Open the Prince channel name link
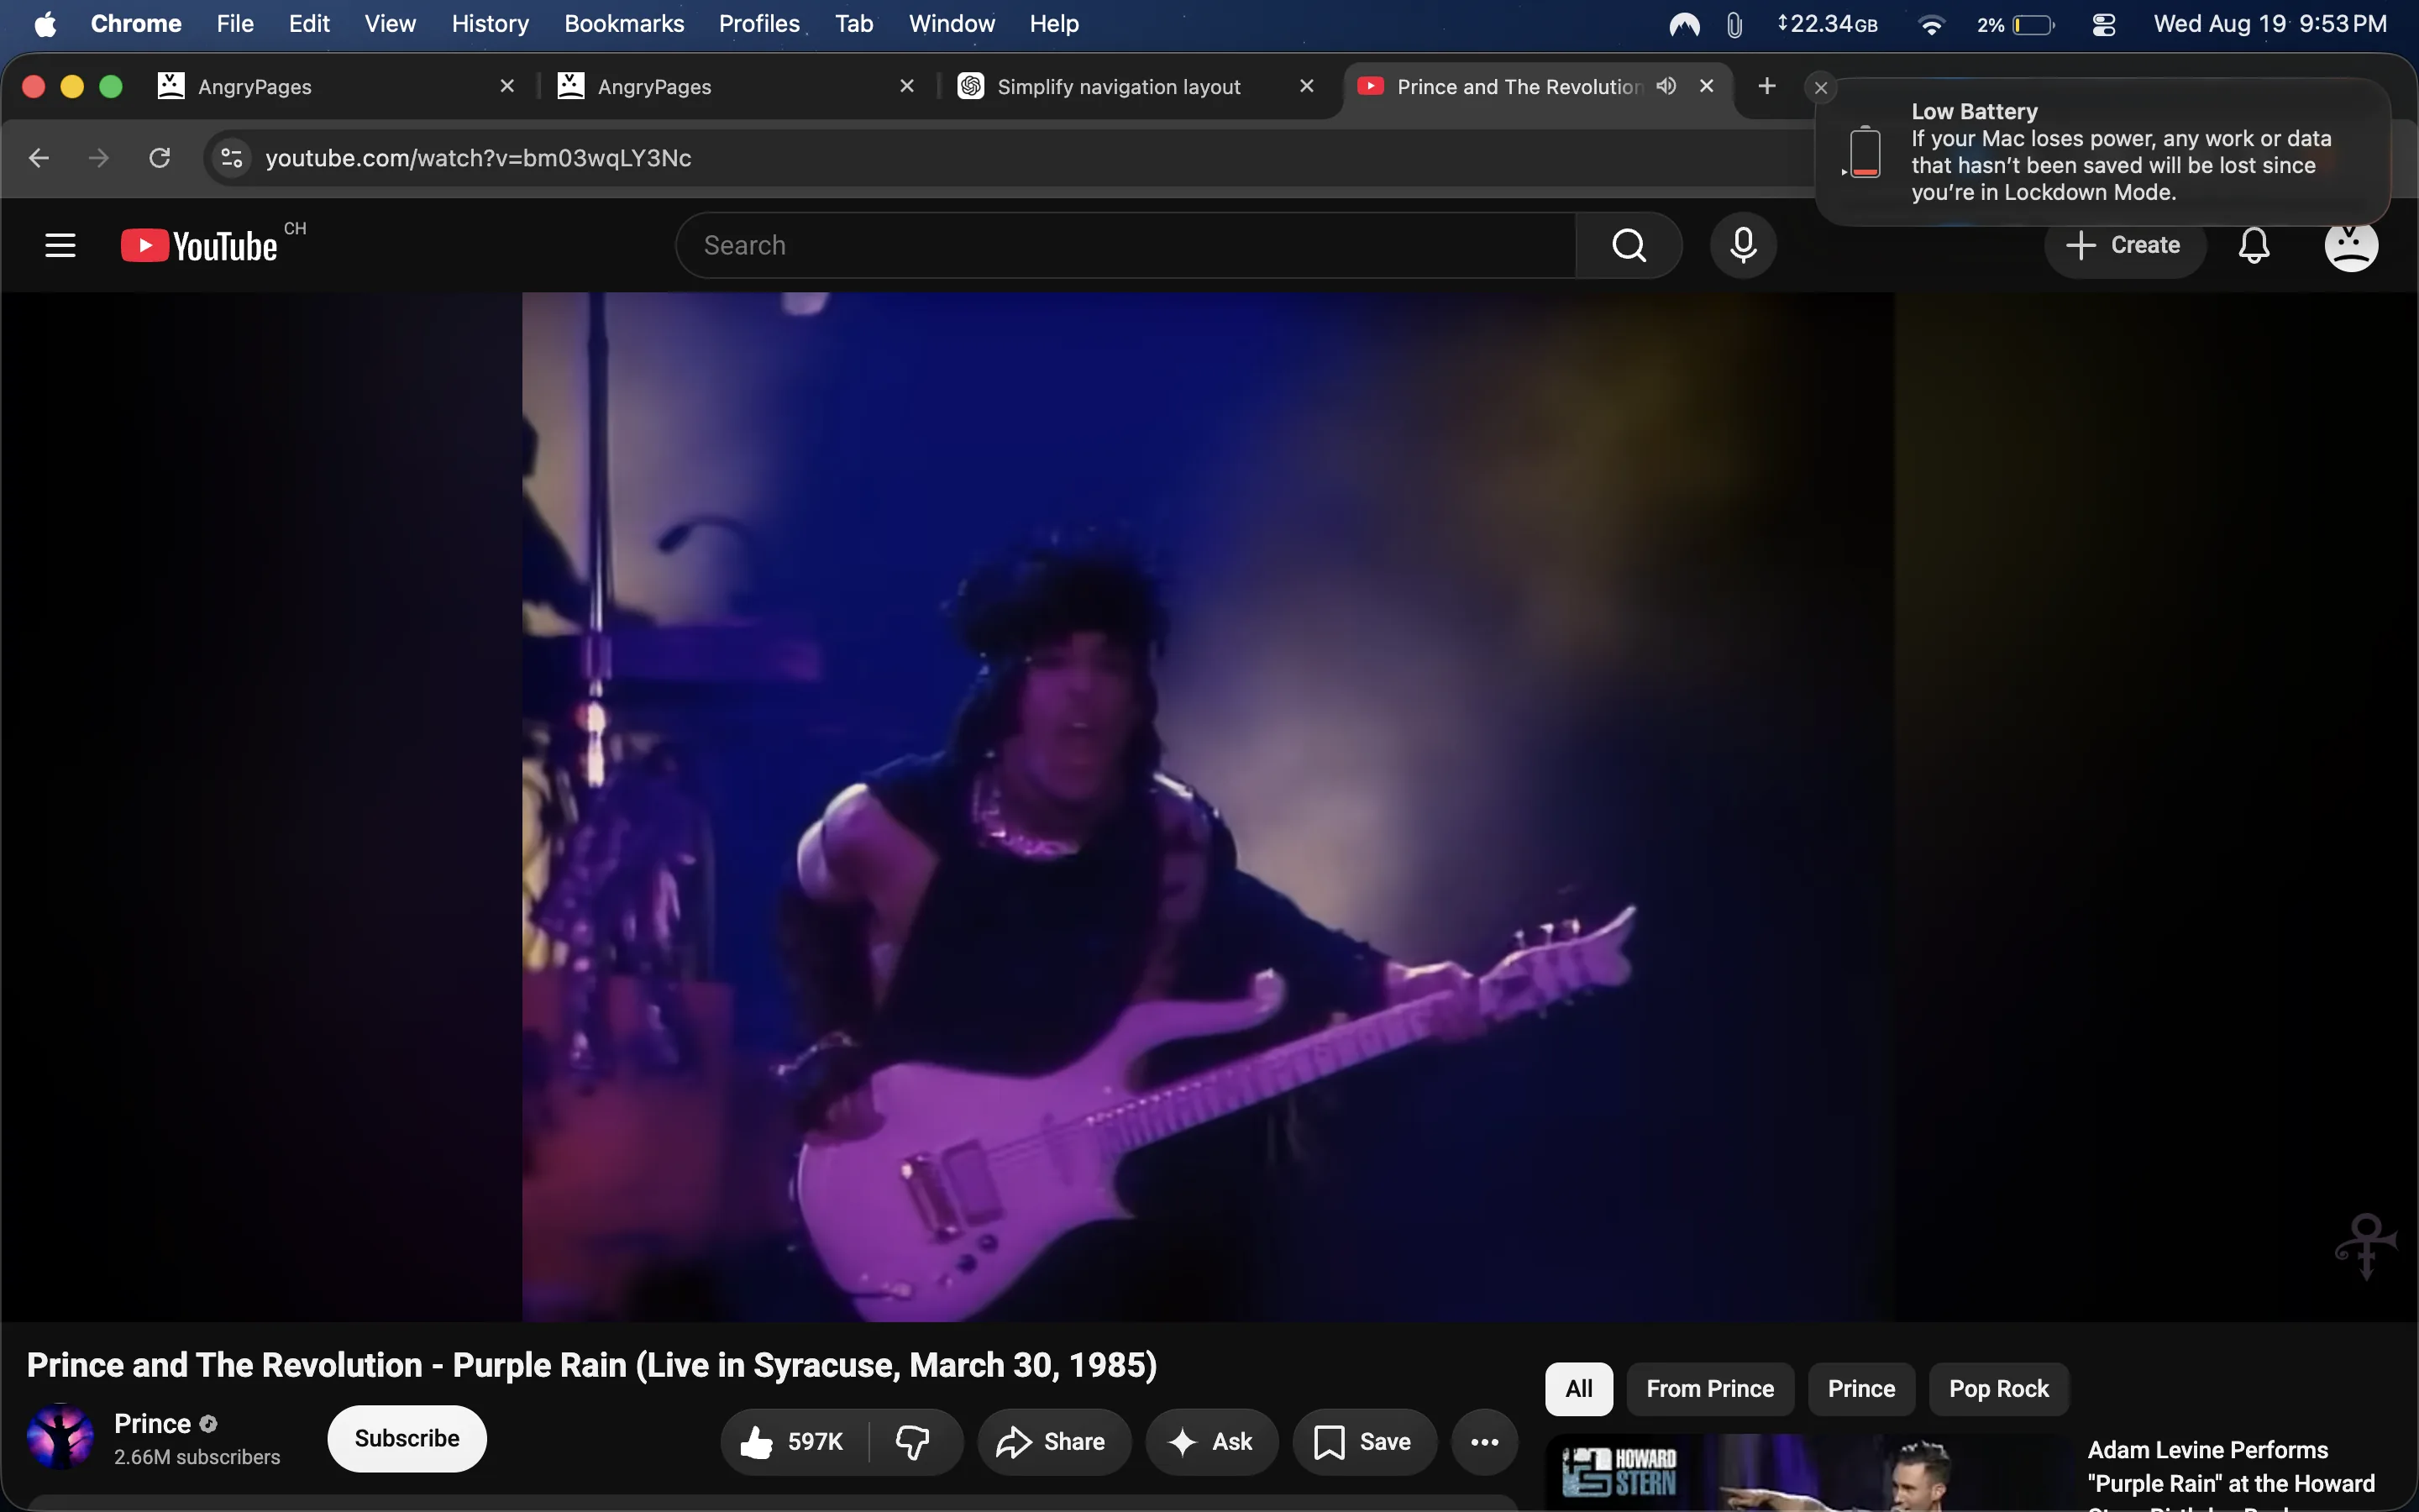 tap(152, 1424)
